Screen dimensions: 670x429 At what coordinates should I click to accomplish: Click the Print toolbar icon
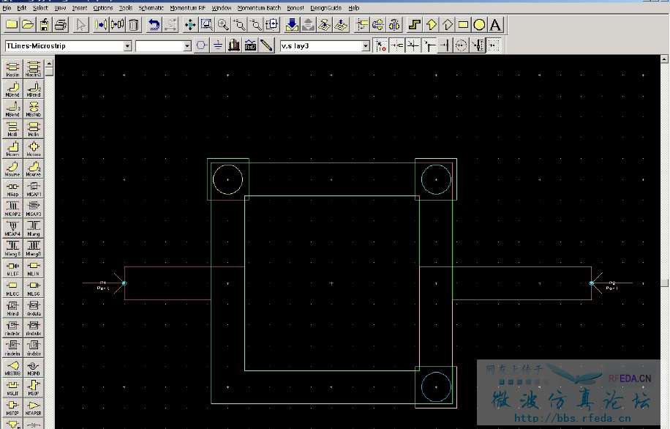point(61,25)
